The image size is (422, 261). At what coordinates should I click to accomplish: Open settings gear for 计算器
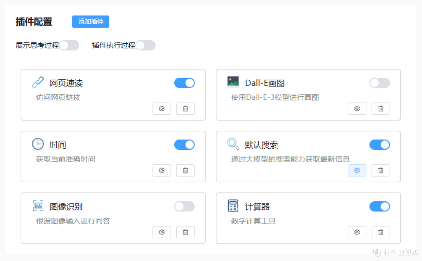[357, 232]
